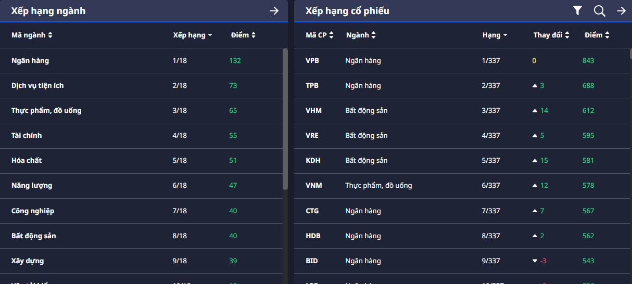This screenshot has width=632, height=284.
Task: Click the VNM stock ticker
Action: 314,186
